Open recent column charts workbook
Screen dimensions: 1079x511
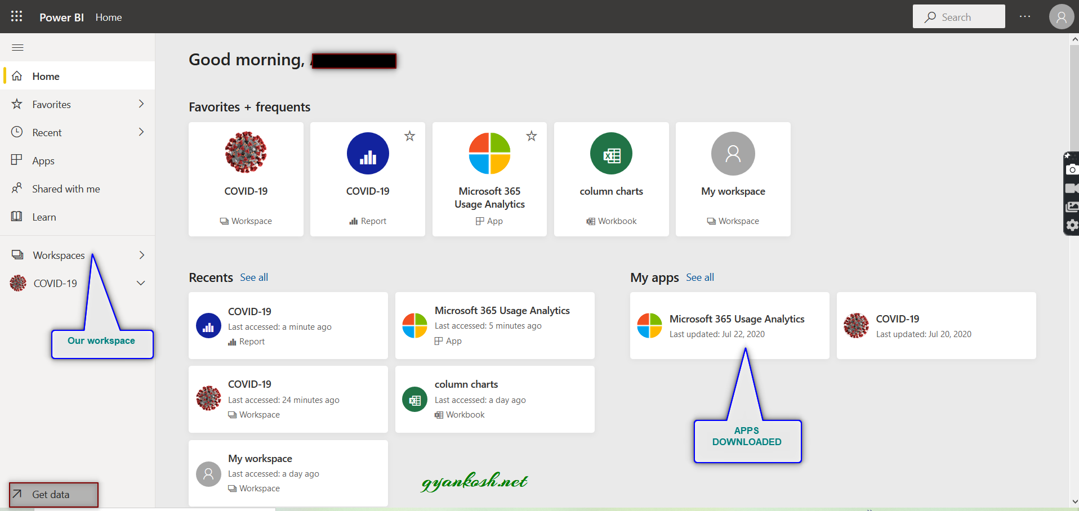coord(495,399)
